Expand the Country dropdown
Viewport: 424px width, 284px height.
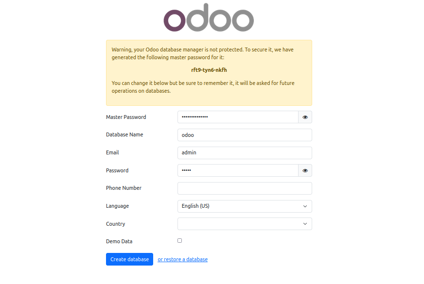pyautogui.click(x=245, y=224)
